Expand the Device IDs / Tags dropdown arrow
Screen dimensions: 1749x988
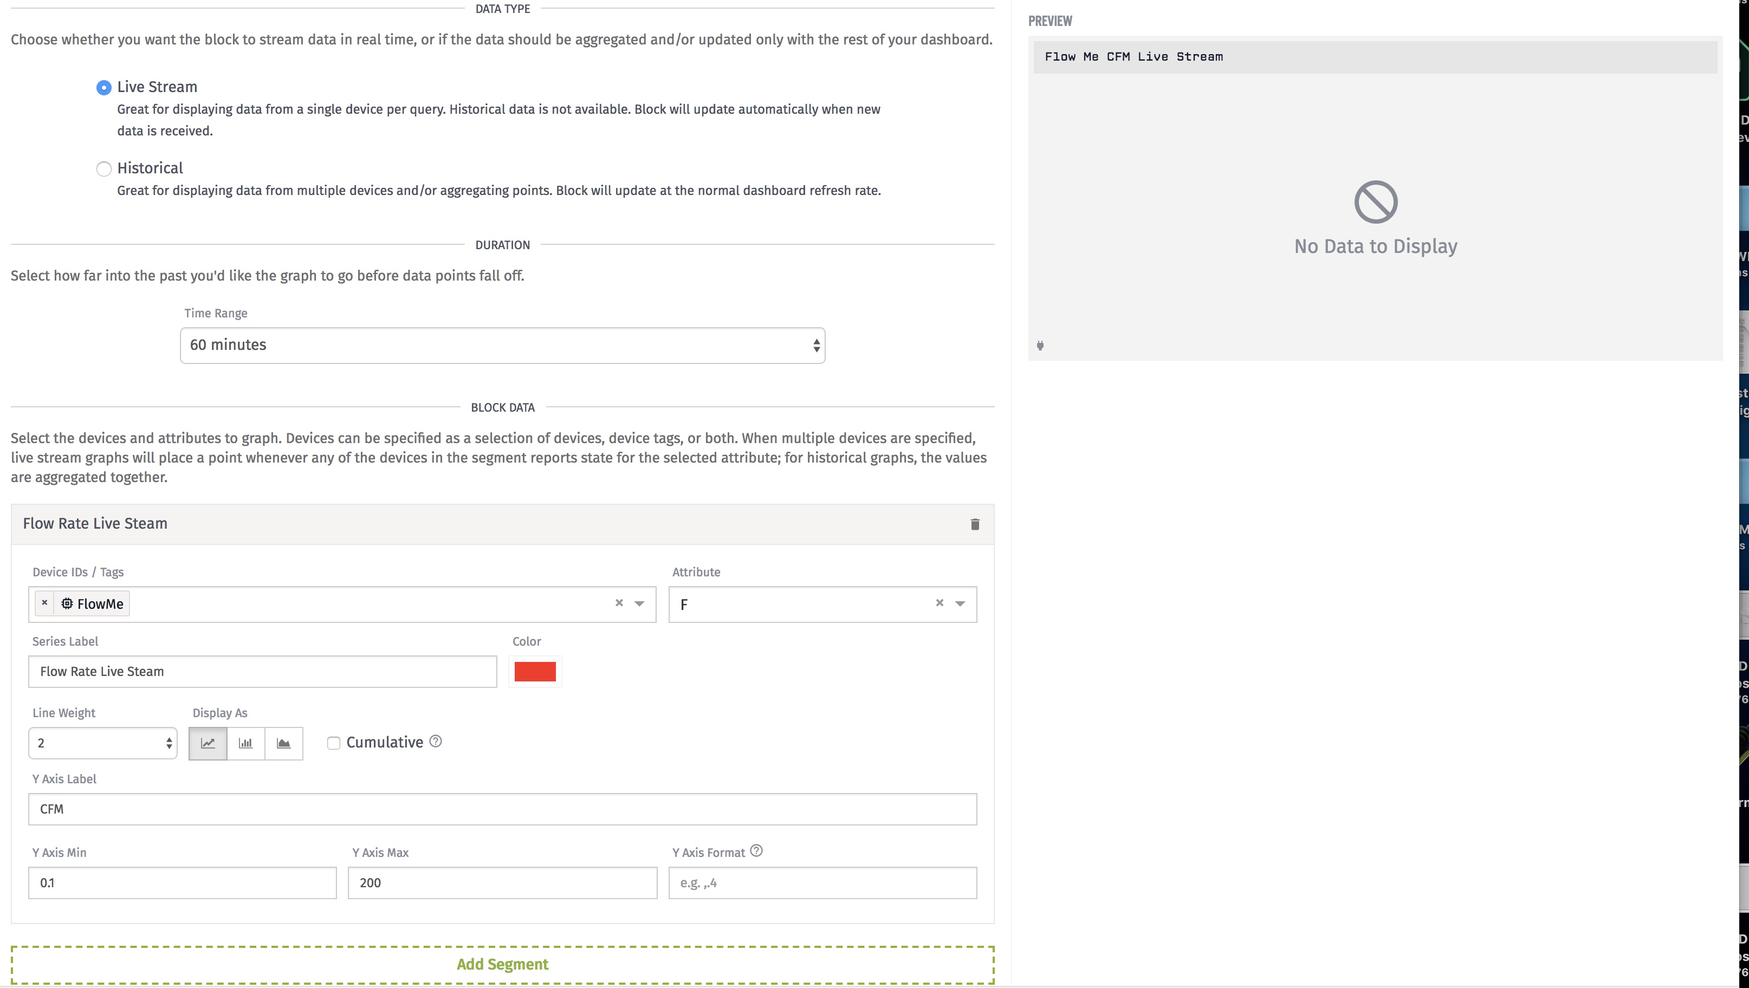click(x=639, y=603)
